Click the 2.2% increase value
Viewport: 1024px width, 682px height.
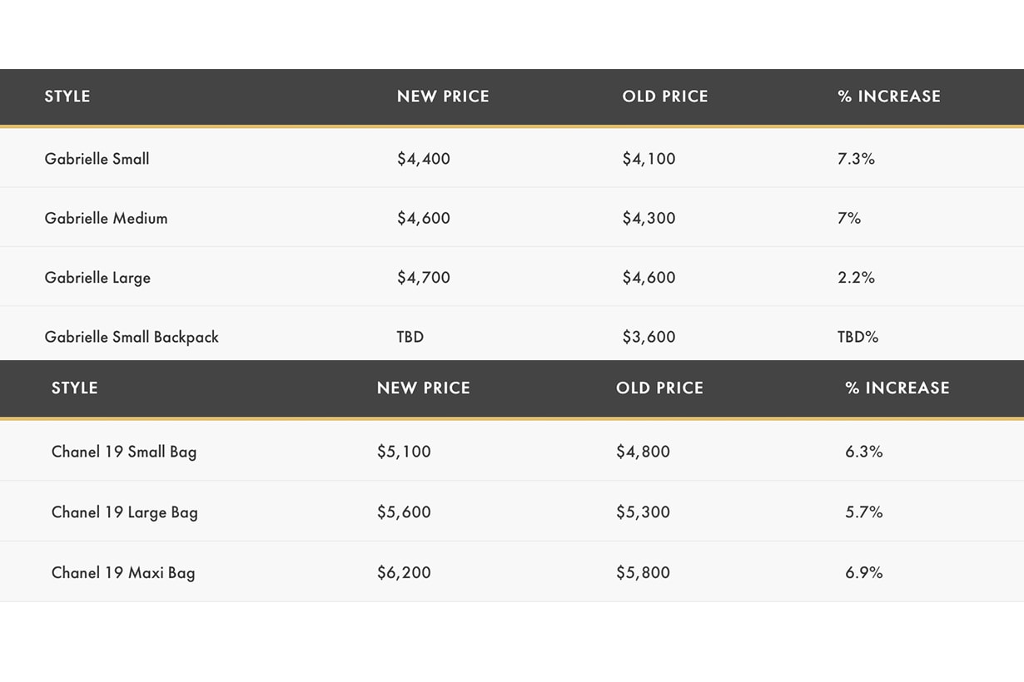[x=856, y=278]
